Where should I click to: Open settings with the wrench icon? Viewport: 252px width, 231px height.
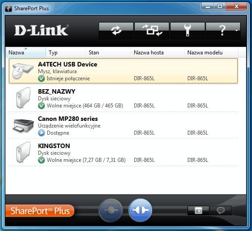187,30
